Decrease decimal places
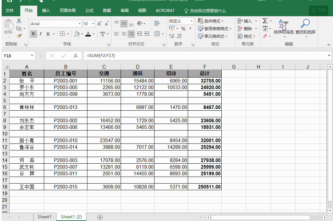Screen dimensions: 333x221 [179, 36]
